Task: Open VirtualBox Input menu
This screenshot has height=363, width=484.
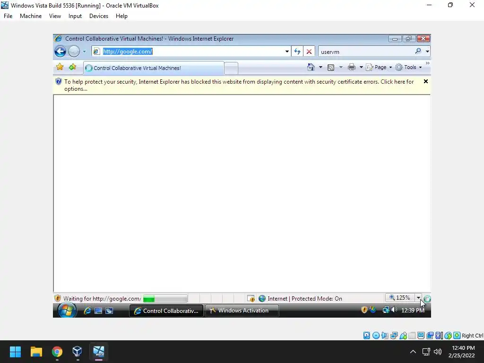Action: [75, 16]
